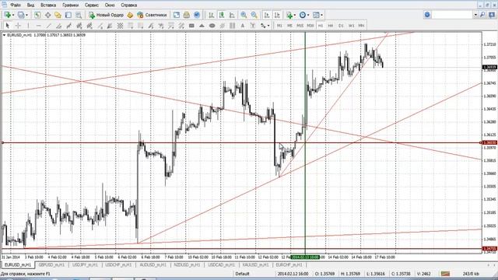Image resolution: width=498 pixels, height=280 pixels.
Task: Select the vertical line tool
Action: click(28, 26)
